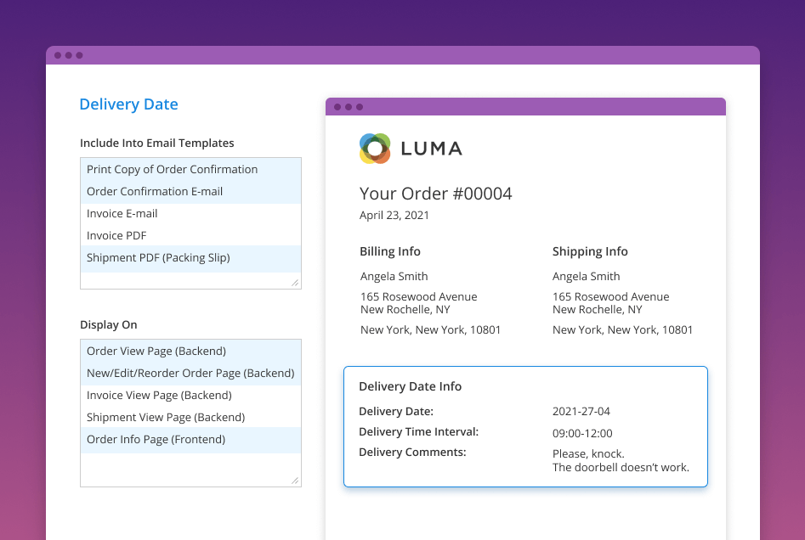Screen dimensions: 805x540
Task: Click the Luma logo icon
Action: 375,149
